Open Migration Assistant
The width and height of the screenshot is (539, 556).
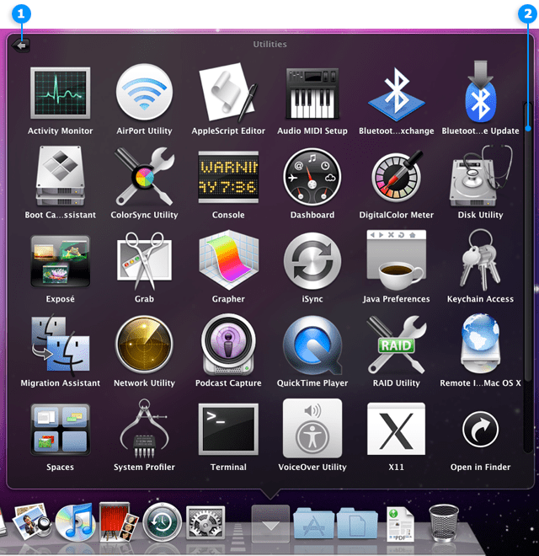[61, 345]
